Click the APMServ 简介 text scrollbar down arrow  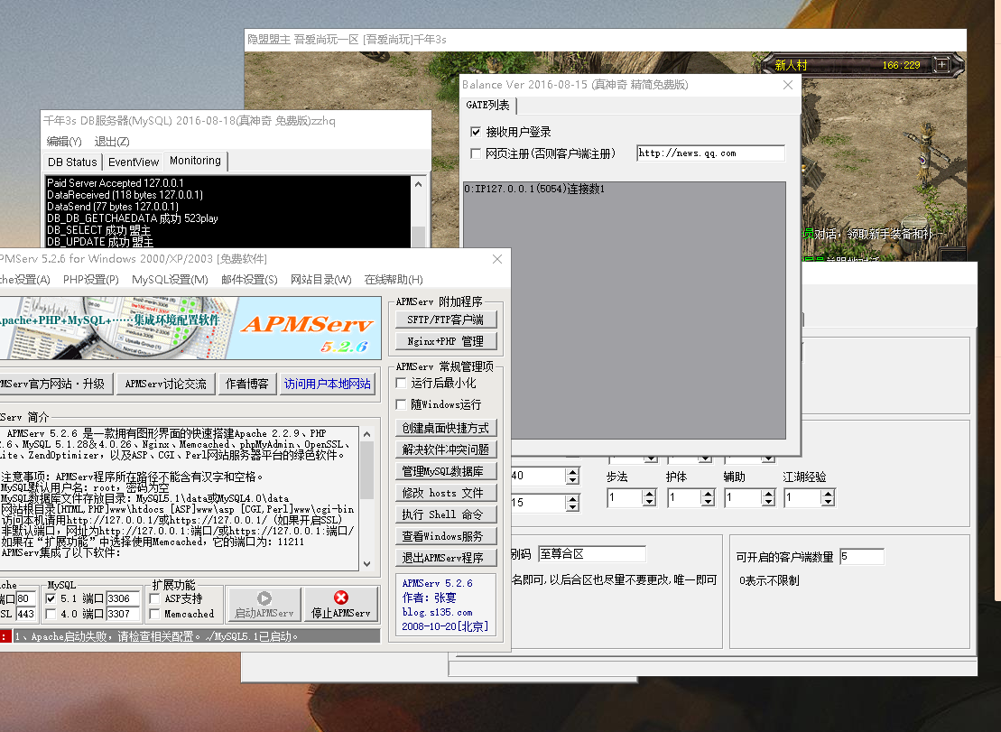(x=367, y=563)
